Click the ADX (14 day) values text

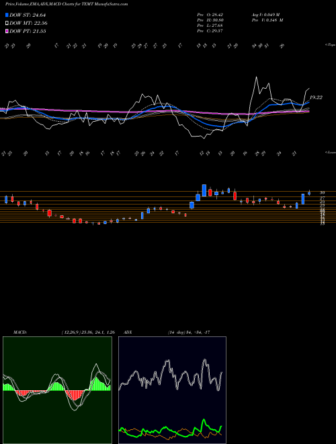point(189,332)
